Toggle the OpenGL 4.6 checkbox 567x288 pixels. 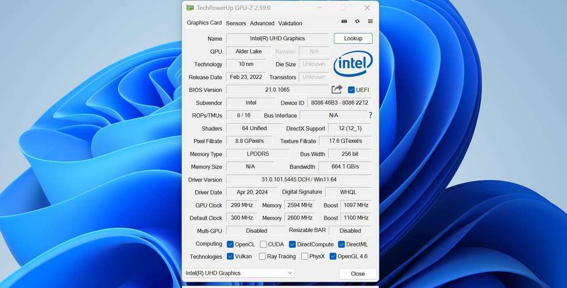coord(333,256)
